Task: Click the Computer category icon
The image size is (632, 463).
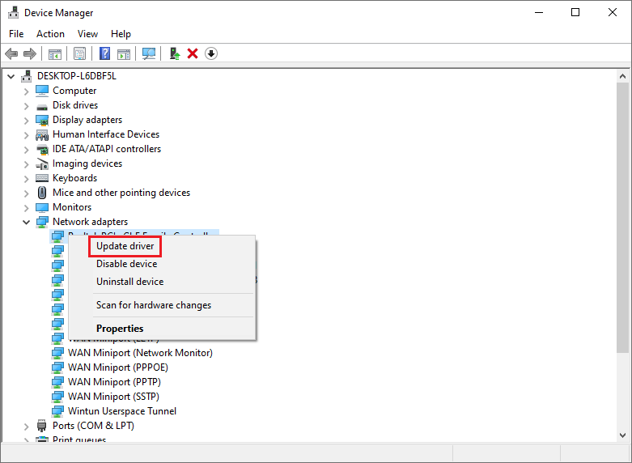Action: [x=42, y=91]
